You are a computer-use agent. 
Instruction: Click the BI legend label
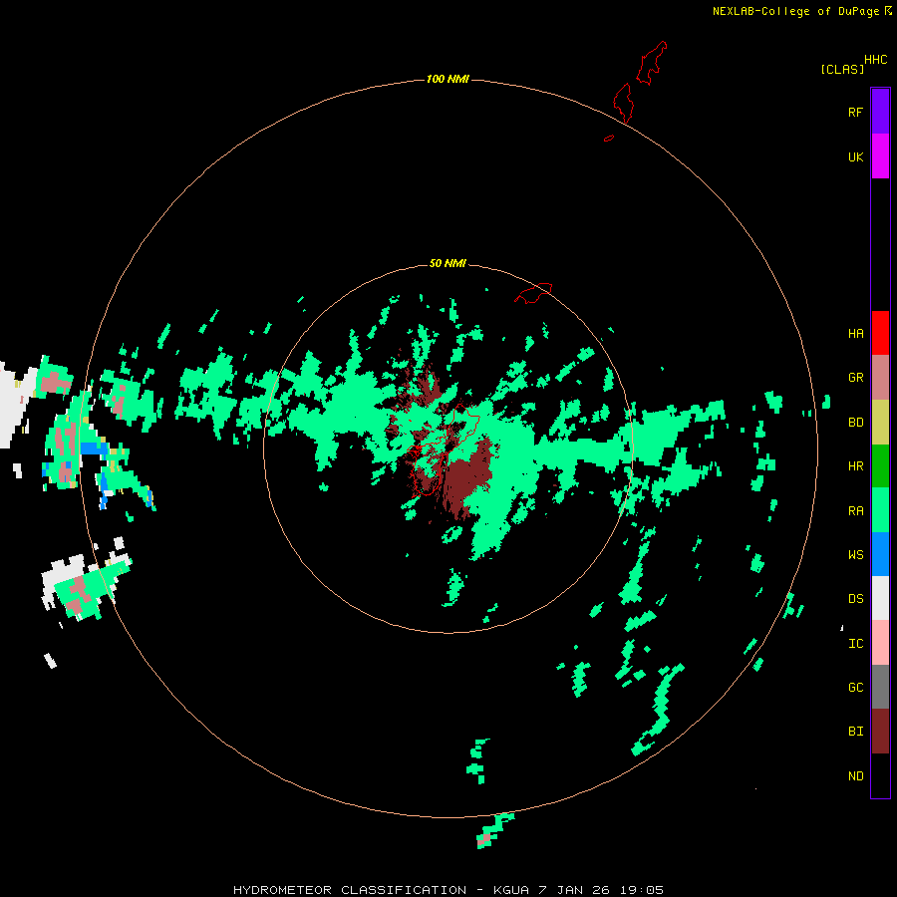855,732
